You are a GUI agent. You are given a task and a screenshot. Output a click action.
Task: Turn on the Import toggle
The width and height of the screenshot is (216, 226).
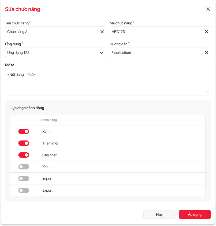click(24, 179)
